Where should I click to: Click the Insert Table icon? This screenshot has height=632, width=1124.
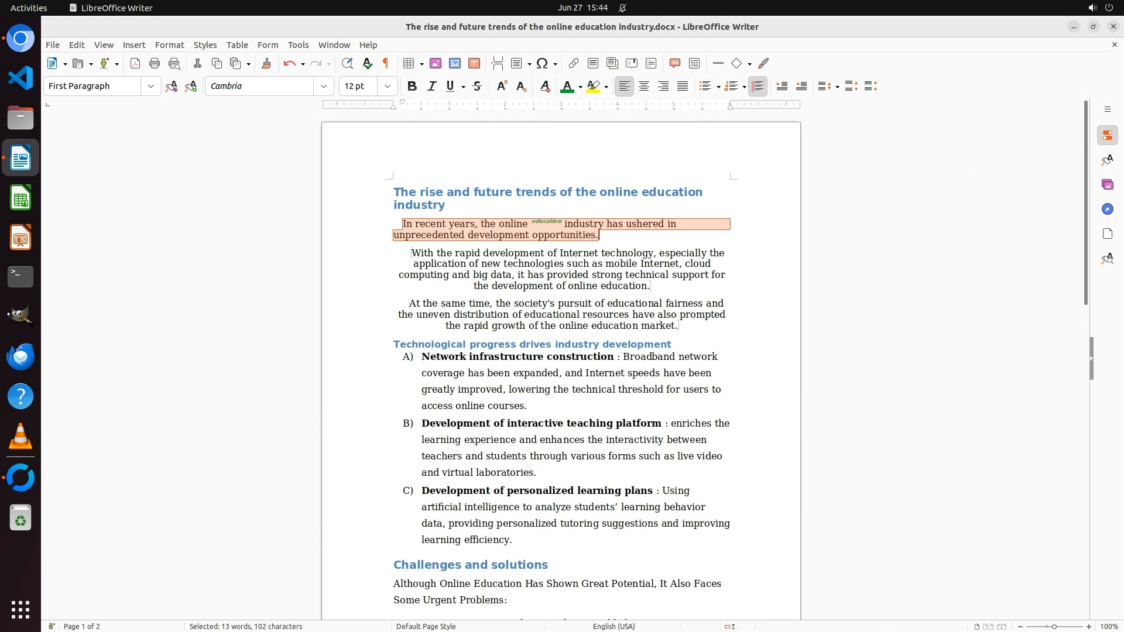click(409, 63)
